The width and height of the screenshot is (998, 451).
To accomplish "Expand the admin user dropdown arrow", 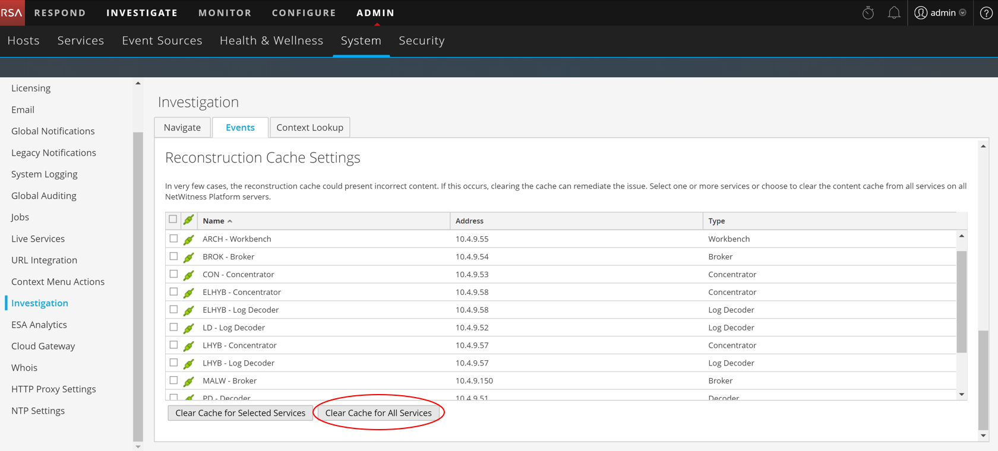I will 963,12.
